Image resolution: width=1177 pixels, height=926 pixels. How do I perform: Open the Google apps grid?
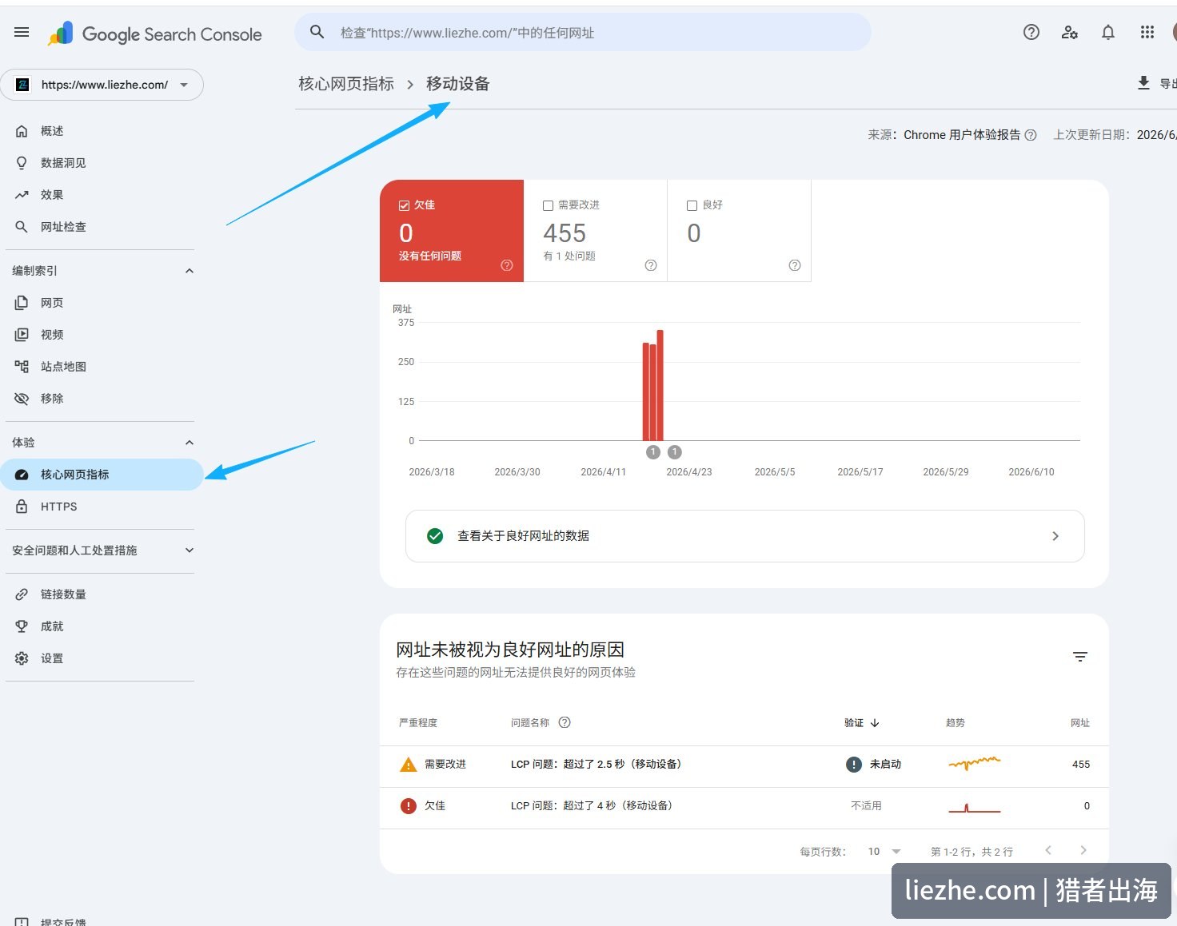pos(1147,32)
